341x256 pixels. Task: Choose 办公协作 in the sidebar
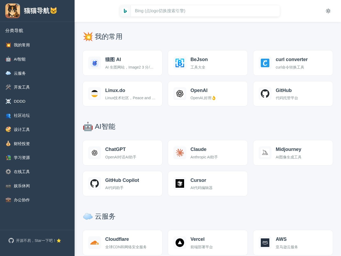(37, 200)
